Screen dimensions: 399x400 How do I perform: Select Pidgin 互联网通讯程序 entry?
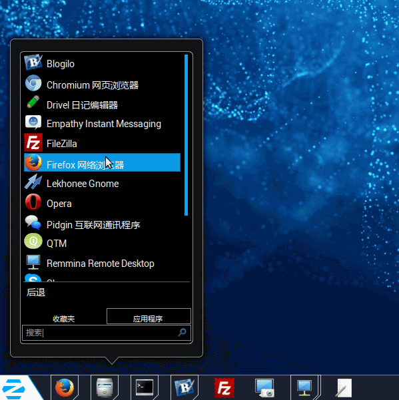(93, 225)
